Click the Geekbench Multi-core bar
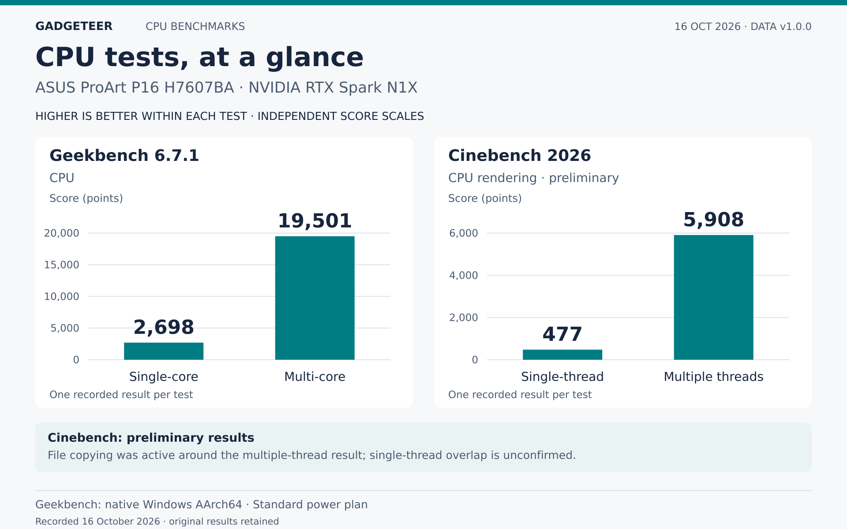847x529 pixels. click(315, 298)
